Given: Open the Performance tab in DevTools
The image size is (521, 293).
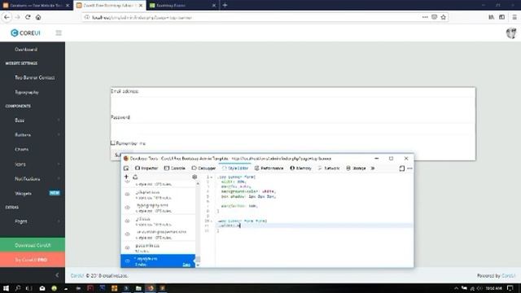Looking at the screenshot, I should (269, 168).
